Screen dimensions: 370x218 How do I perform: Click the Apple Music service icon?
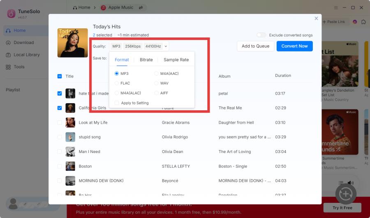pos(103,8)
